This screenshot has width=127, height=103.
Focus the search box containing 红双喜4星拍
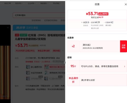(39, 15)
